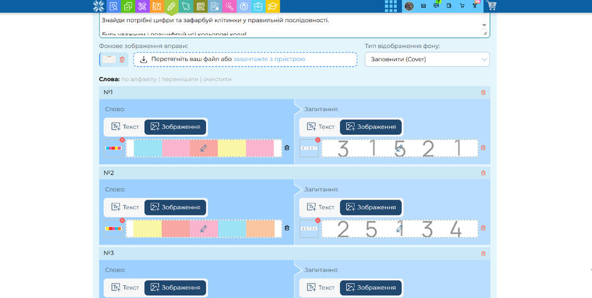Image resolution: width=592 pixels, height=298 pixels.
Task: Open the mail envelope icon
Action: pos(423,6)
